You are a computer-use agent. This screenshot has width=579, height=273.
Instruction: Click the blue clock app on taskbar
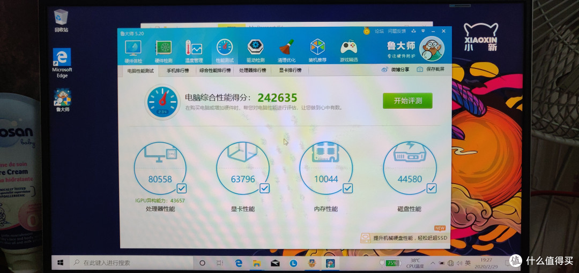(x=293, y=263)
